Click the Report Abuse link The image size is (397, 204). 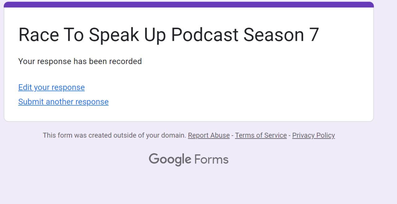tap(209, 135)
